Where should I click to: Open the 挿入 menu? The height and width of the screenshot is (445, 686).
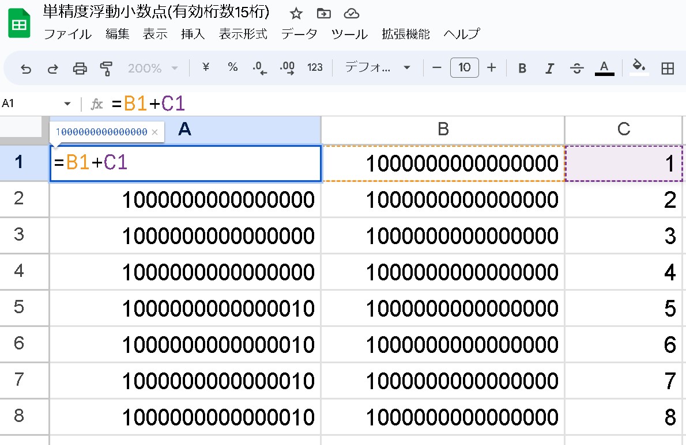coord(193,34)
